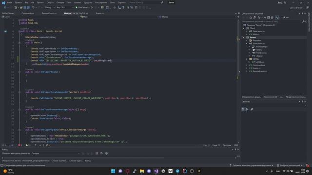Select Events.cs in Solution Explorer tree

click(x=256, y=68)
